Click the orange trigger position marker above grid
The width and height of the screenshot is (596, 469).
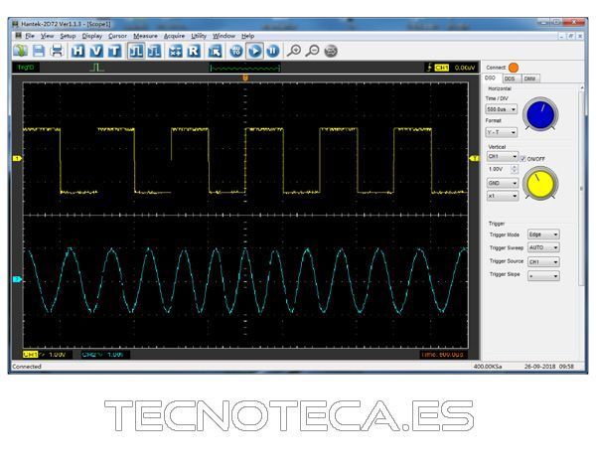point(245,78)
